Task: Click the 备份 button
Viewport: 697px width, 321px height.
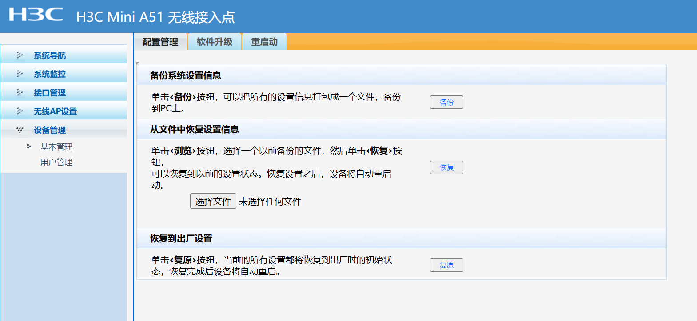Action: tap(446, 102)
